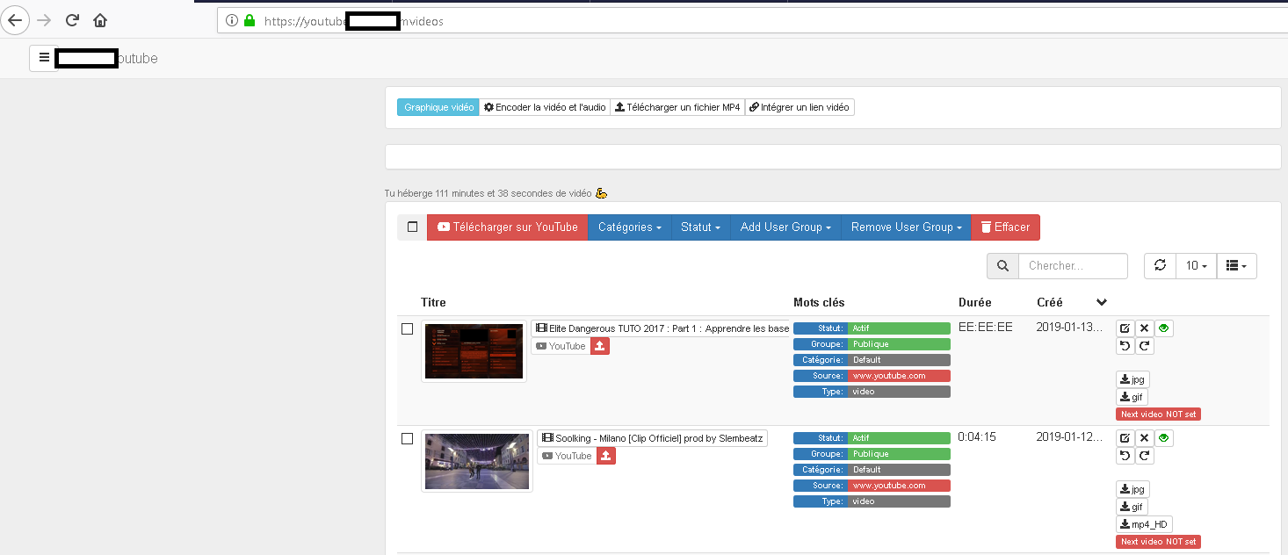Viewport: 1288px width, 555px height.
Task: Check the checkbox for Elite Dangerous video
Action: point(408,328)
